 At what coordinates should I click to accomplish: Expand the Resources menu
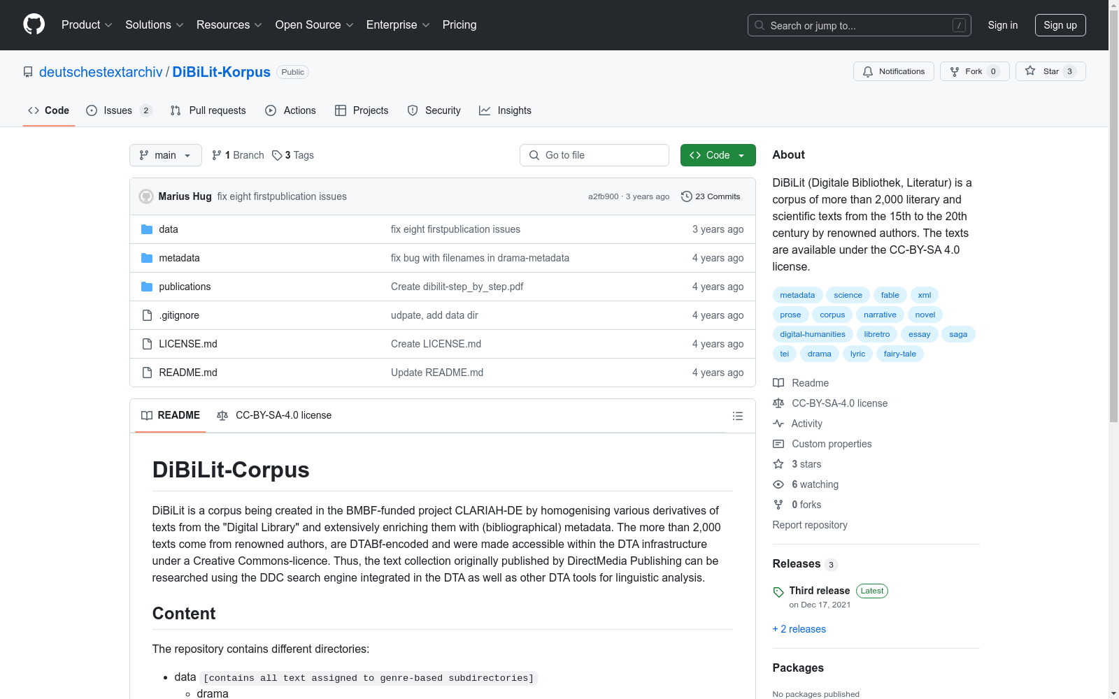tap(229, 25)
